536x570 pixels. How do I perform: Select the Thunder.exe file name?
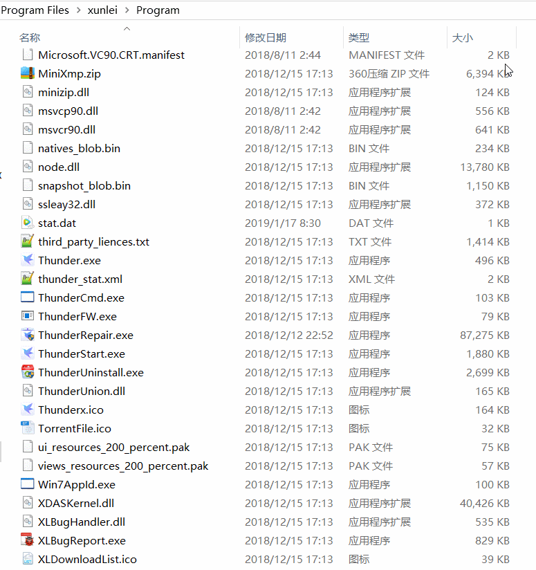[69, 260]
